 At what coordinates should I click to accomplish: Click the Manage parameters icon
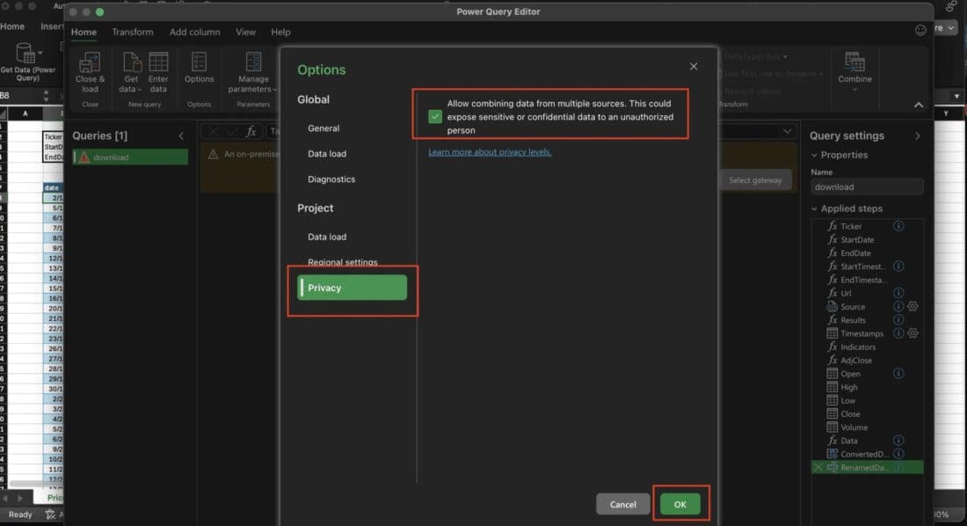[253, 62]
